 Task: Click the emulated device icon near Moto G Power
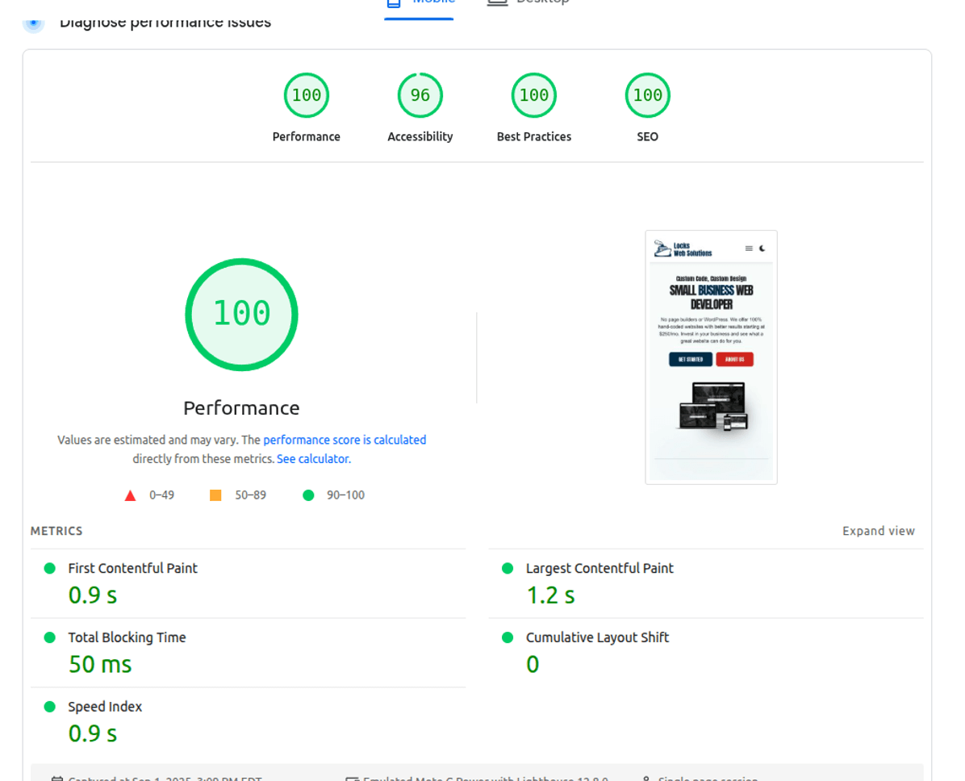[x=353, y=777]
